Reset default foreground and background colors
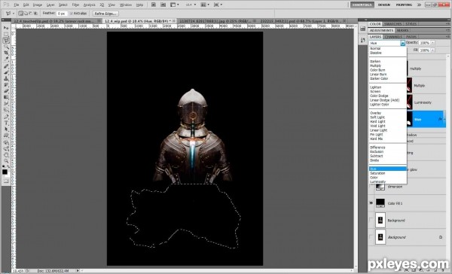Viewport: 452px width, 274px height. [x=3, y=167]
